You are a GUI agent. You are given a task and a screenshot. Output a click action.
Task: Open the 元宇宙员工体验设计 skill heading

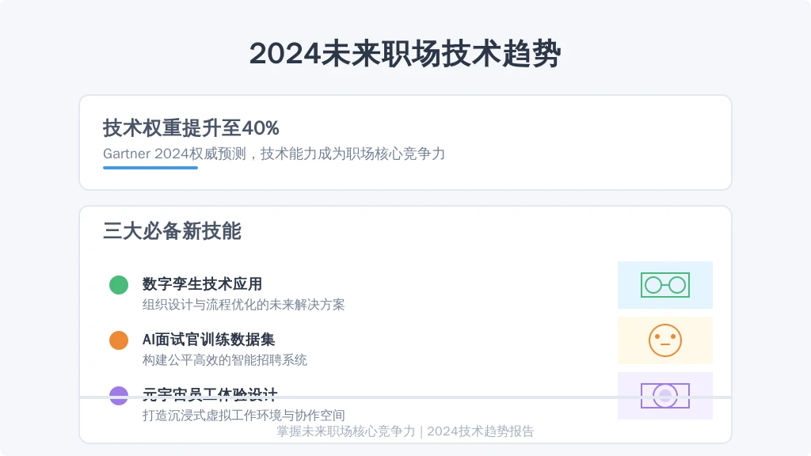[x=210, y=394]
